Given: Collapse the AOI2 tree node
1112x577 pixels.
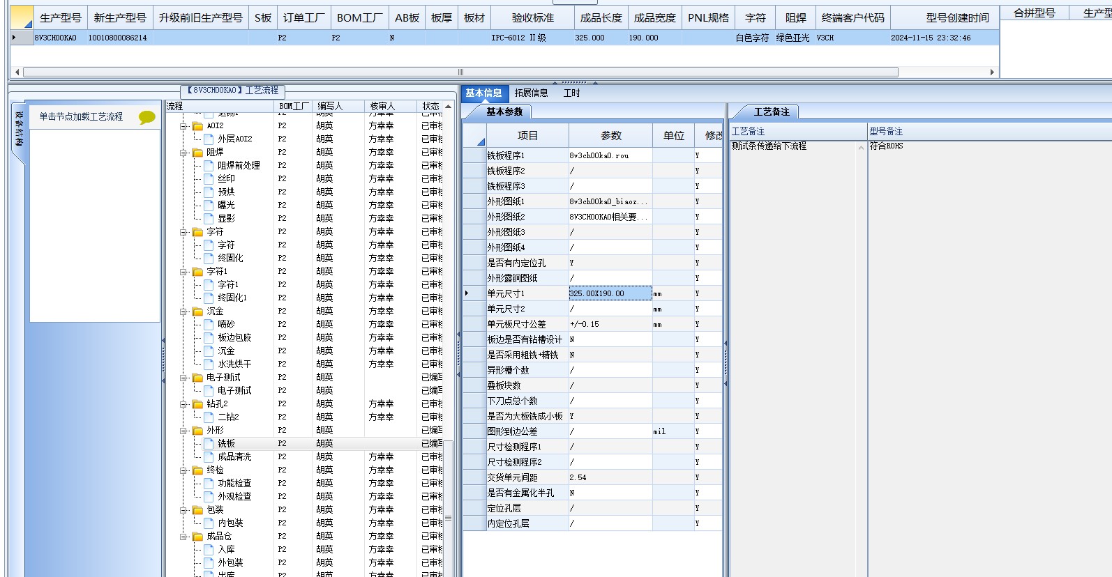Looking at the screenshot, I should click(x=183, y=126).
